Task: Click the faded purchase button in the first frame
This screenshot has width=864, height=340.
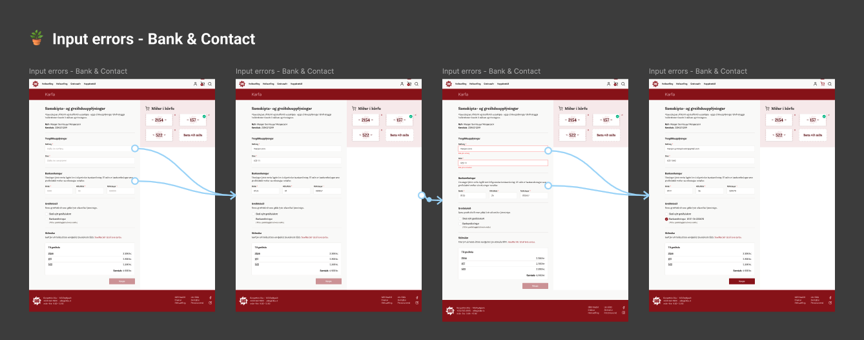Action: (122, 281)
